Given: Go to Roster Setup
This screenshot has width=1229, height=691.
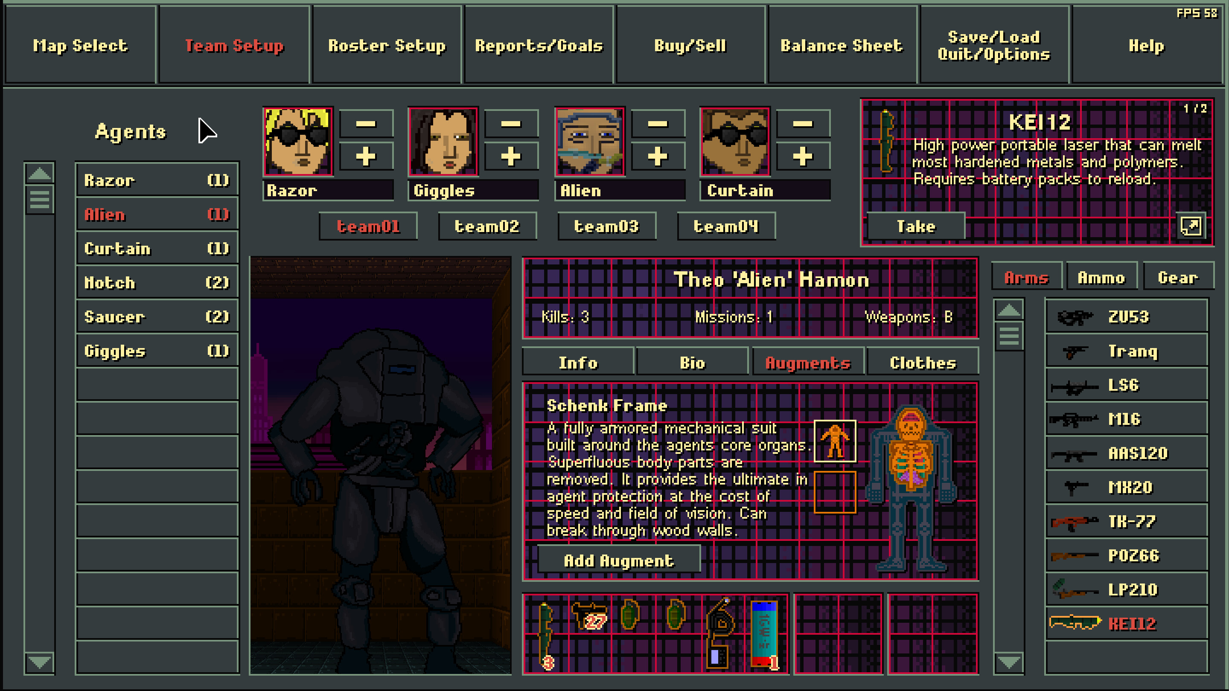Looking at the screenshot, I should pyautogui.click(x=387, y=45).
